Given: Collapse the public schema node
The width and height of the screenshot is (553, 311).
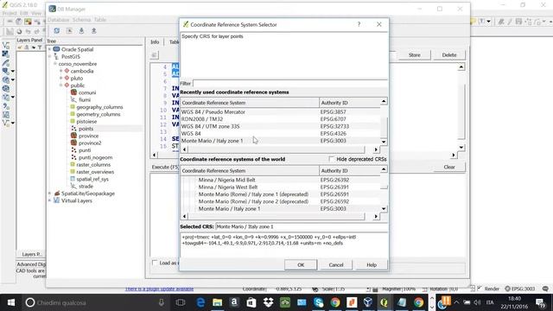Looking at the screenshot, I should 61,86.
